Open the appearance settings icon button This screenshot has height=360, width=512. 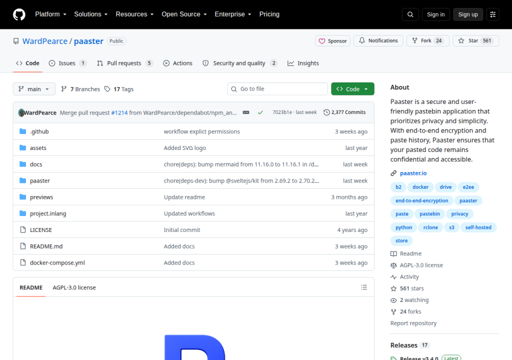492,14
